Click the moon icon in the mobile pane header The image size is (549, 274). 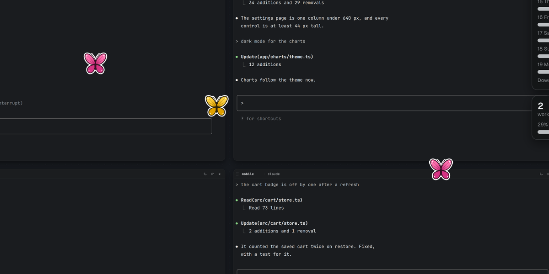click(541, 174)
